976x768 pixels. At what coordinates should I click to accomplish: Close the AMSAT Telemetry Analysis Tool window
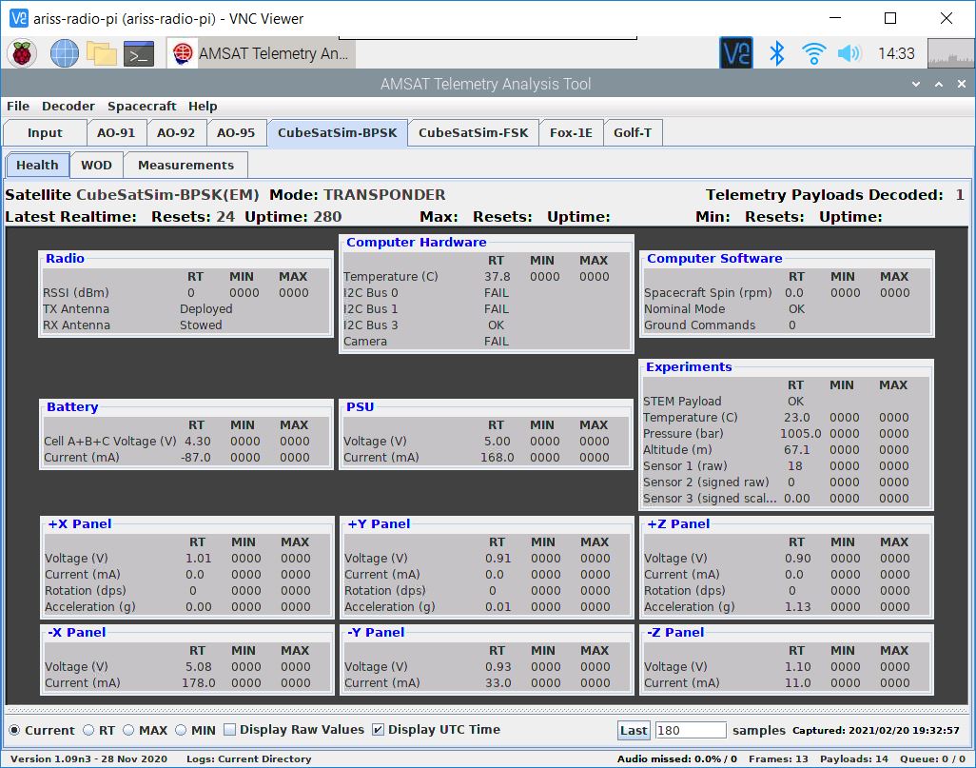tap(962, 84)
